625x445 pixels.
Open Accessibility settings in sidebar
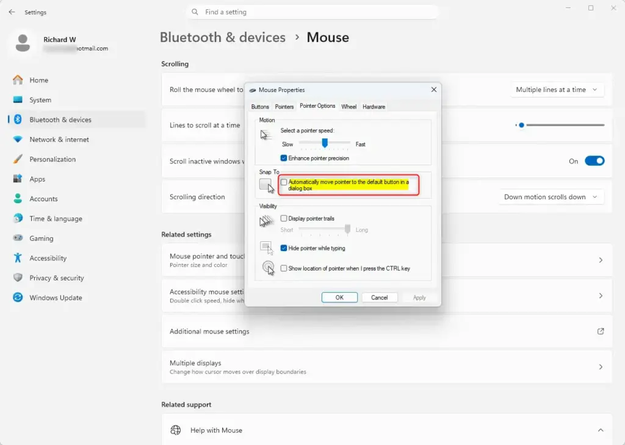tap(48, 258)
